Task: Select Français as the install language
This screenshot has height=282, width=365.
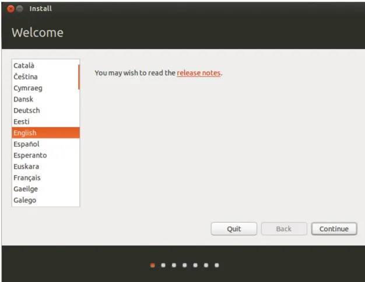Action: pos(45,177)
